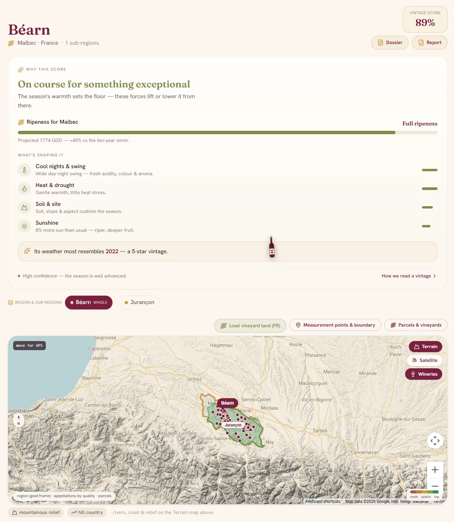This screenshot has height=522, width=454.
Task: Toggle Terrain map layer
Action: click(425, 346)
